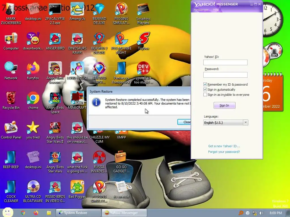Launch the chome Chrome shortcut
The image size is (290, 217).
33,101
